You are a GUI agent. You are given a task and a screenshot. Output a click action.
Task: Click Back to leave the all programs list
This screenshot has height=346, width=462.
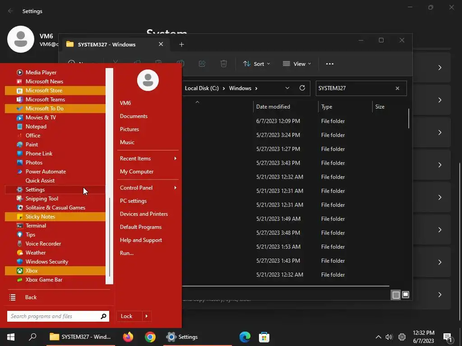pyautogui.click(x=31, y=297)
